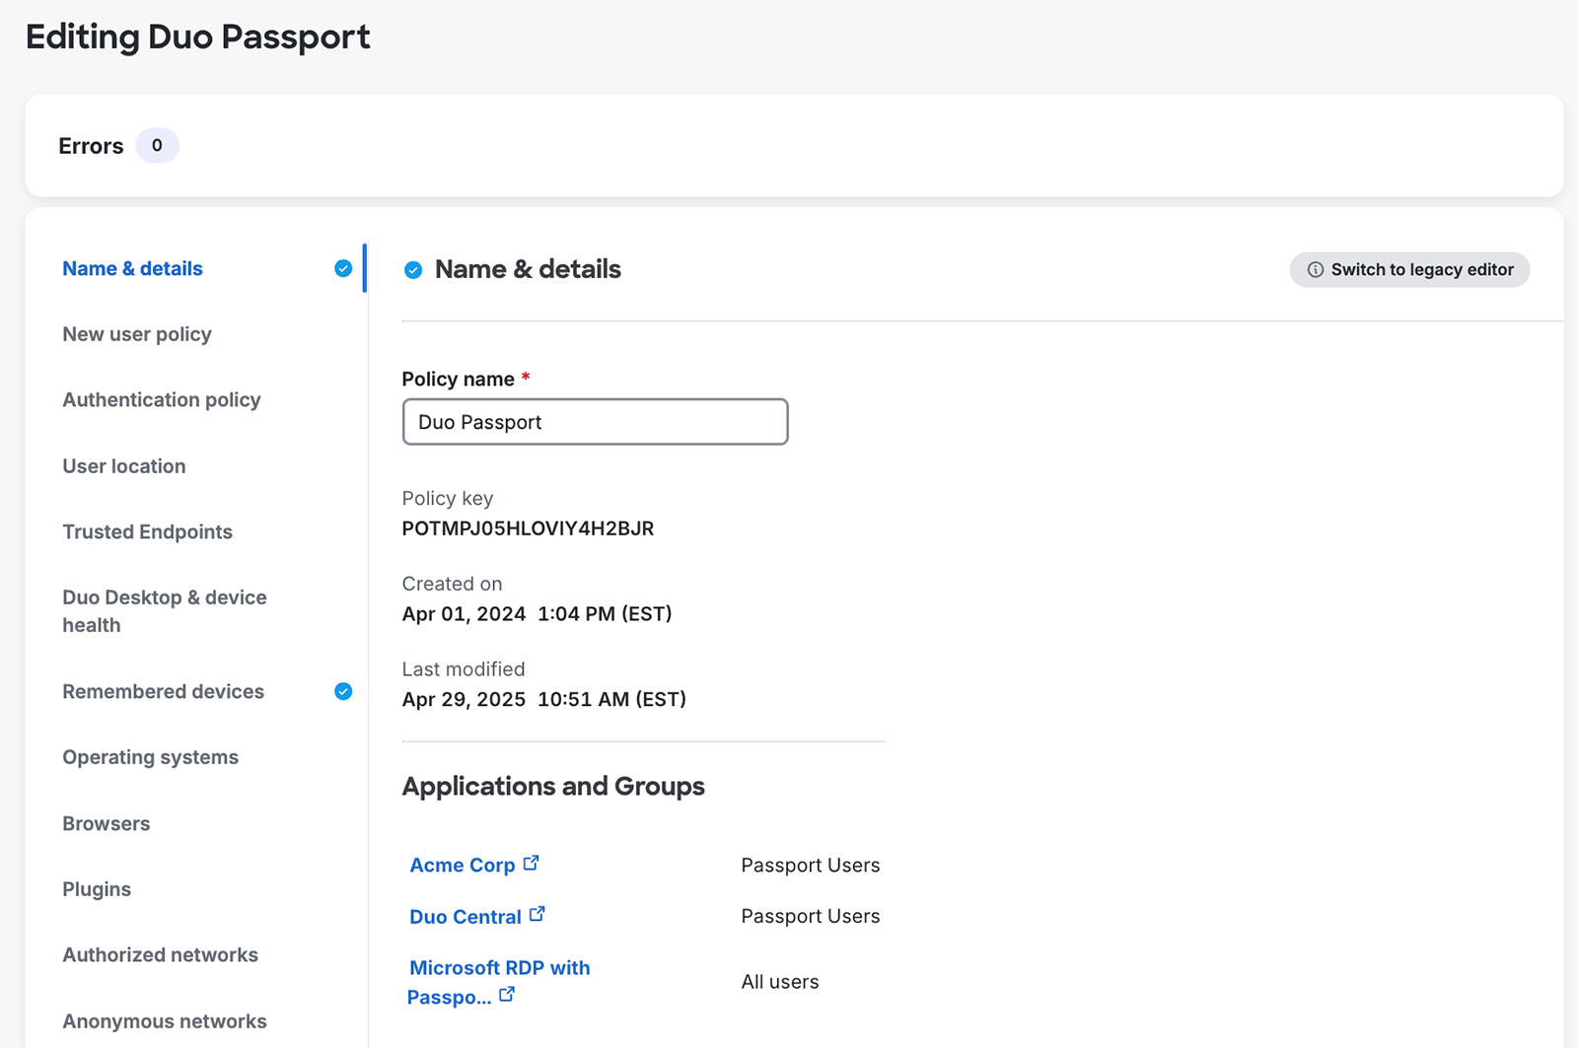
Task: Open the Browsers policy section
Action: coord(106,823)
